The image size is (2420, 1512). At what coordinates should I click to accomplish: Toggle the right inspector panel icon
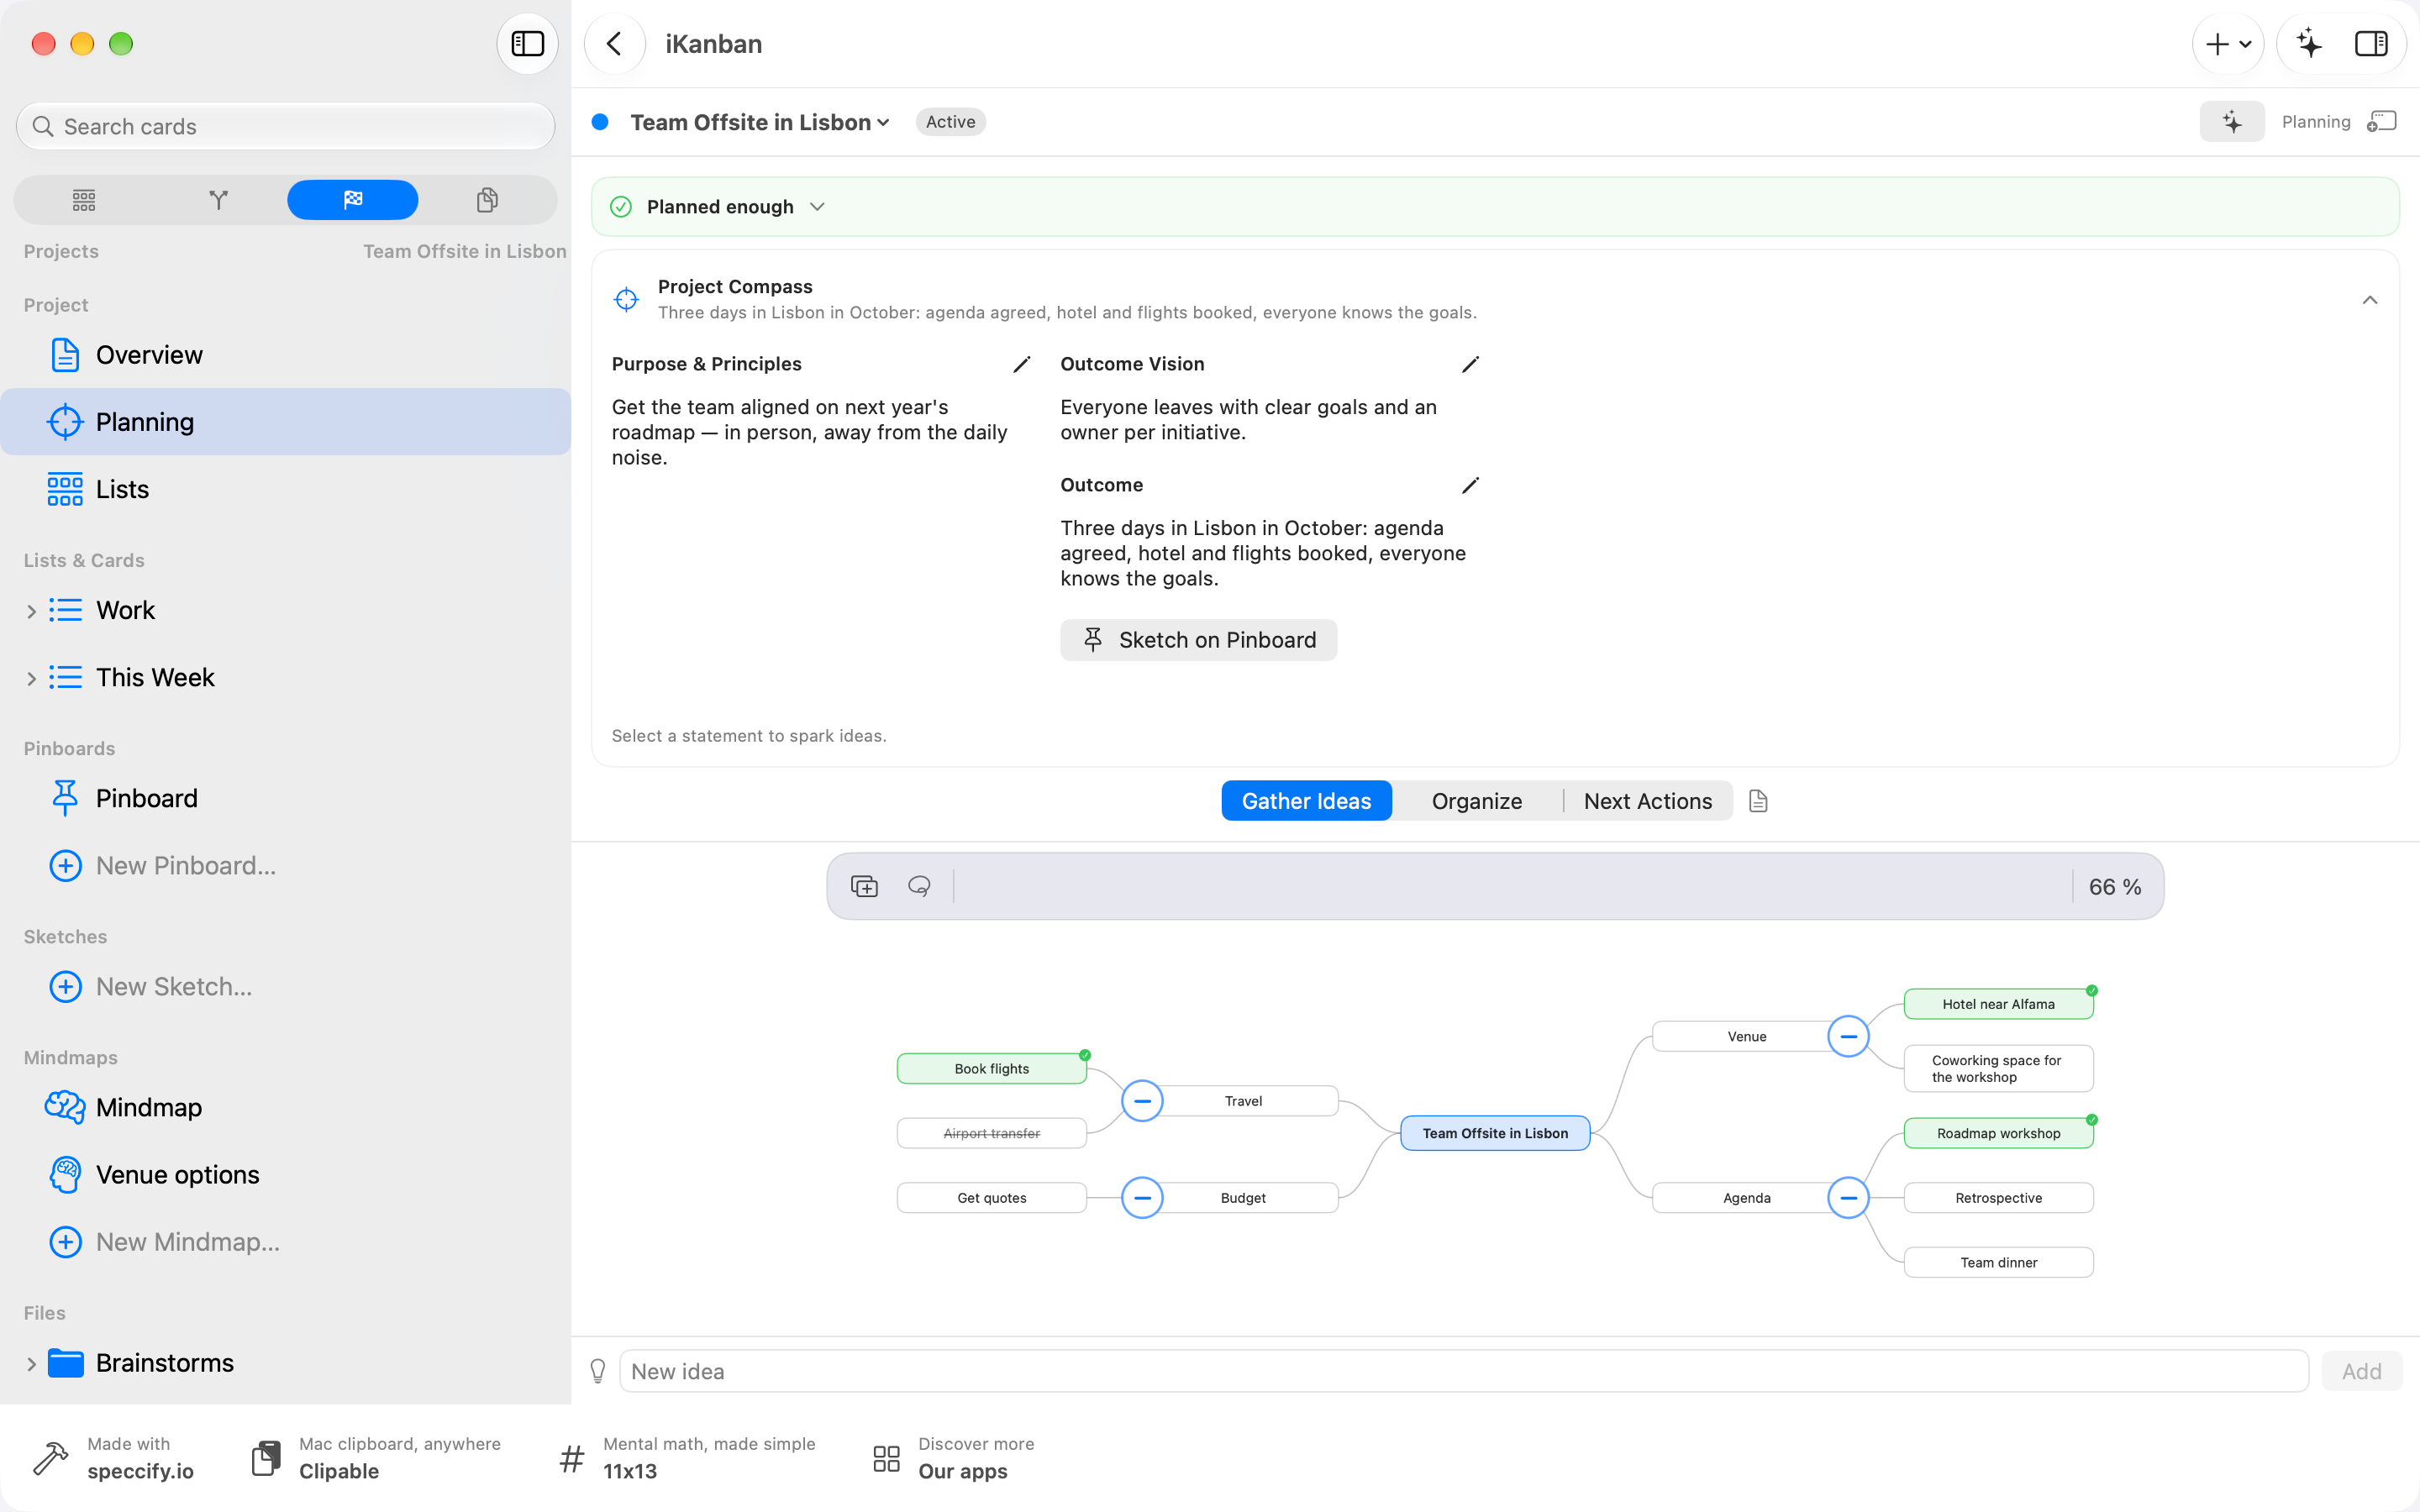tap(2371, 44)
